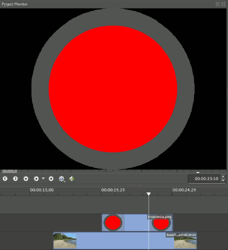Start playback with the play button
Viewport: 228px width, 250px height.
pos(36,178)
